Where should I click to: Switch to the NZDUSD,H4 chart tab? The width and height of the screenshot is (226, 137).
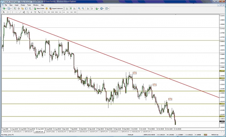(136, 132)
